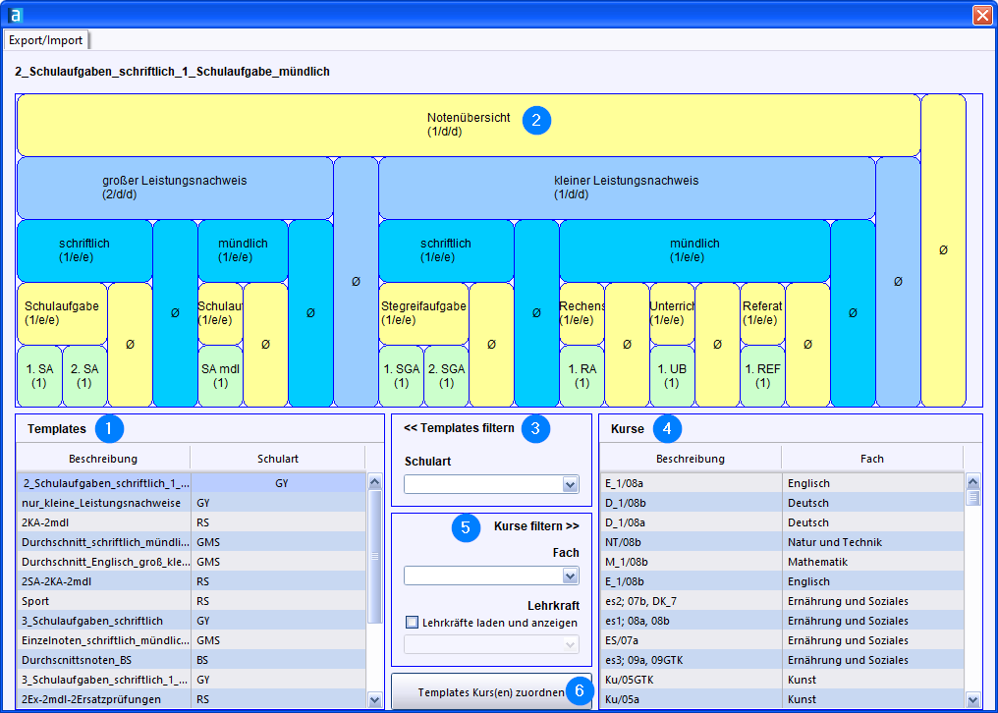
Task: Click 'Templates Kurs(en) zuordnen' button
Action: 491,691
